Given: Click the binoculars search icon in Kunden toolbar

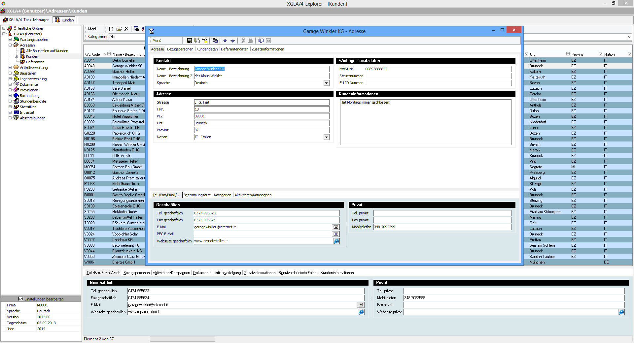Looking at the screenshot, I should (x=136, y=29).
